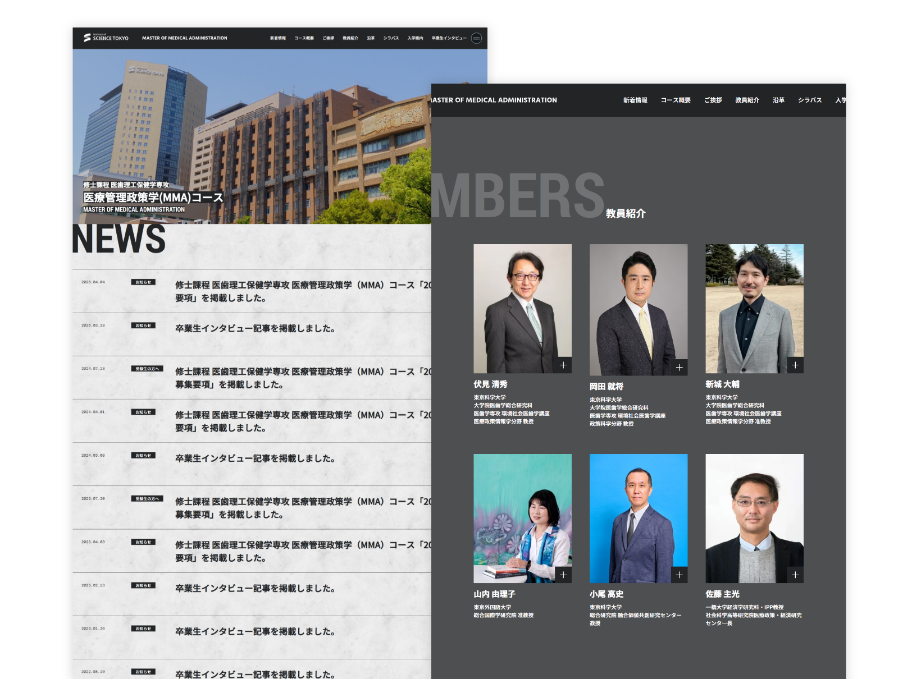Open the 新着情報 navigation item
The image size is (921, 679).
pyautogui.click(x=635, y=100)
